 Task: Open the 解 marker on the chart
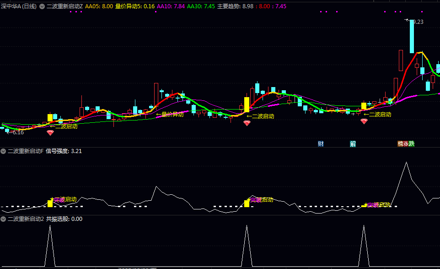pos(353,144)
